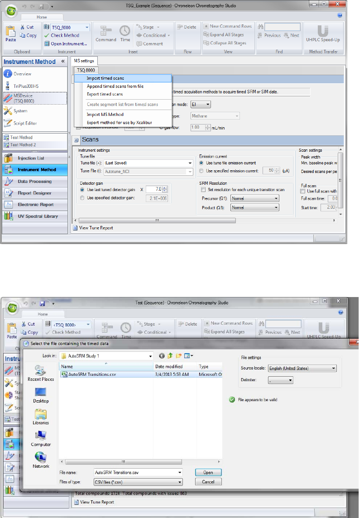359x518 pixels.
Task: Insert Time step in top window ribbon
Action: [125, 34]
